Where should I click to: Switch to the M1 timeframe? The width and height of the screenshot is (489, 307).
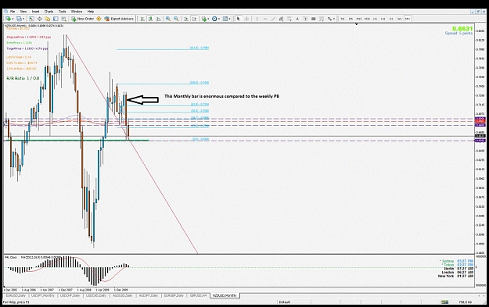pos(343,19)
